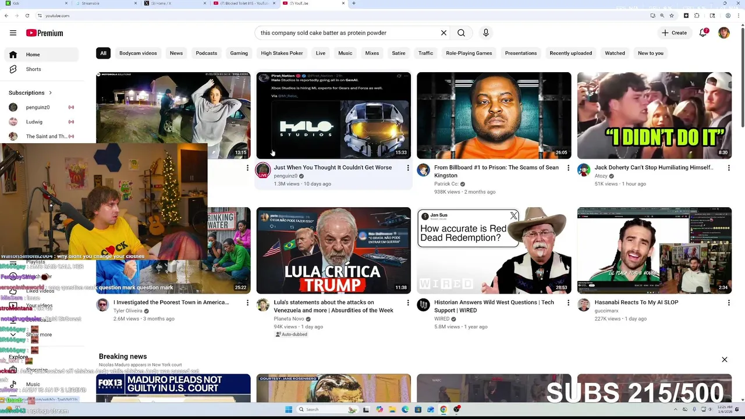Play the Halo Studios thumbnail video
Viewport: 745px width, 419px height.
point(334,115)
